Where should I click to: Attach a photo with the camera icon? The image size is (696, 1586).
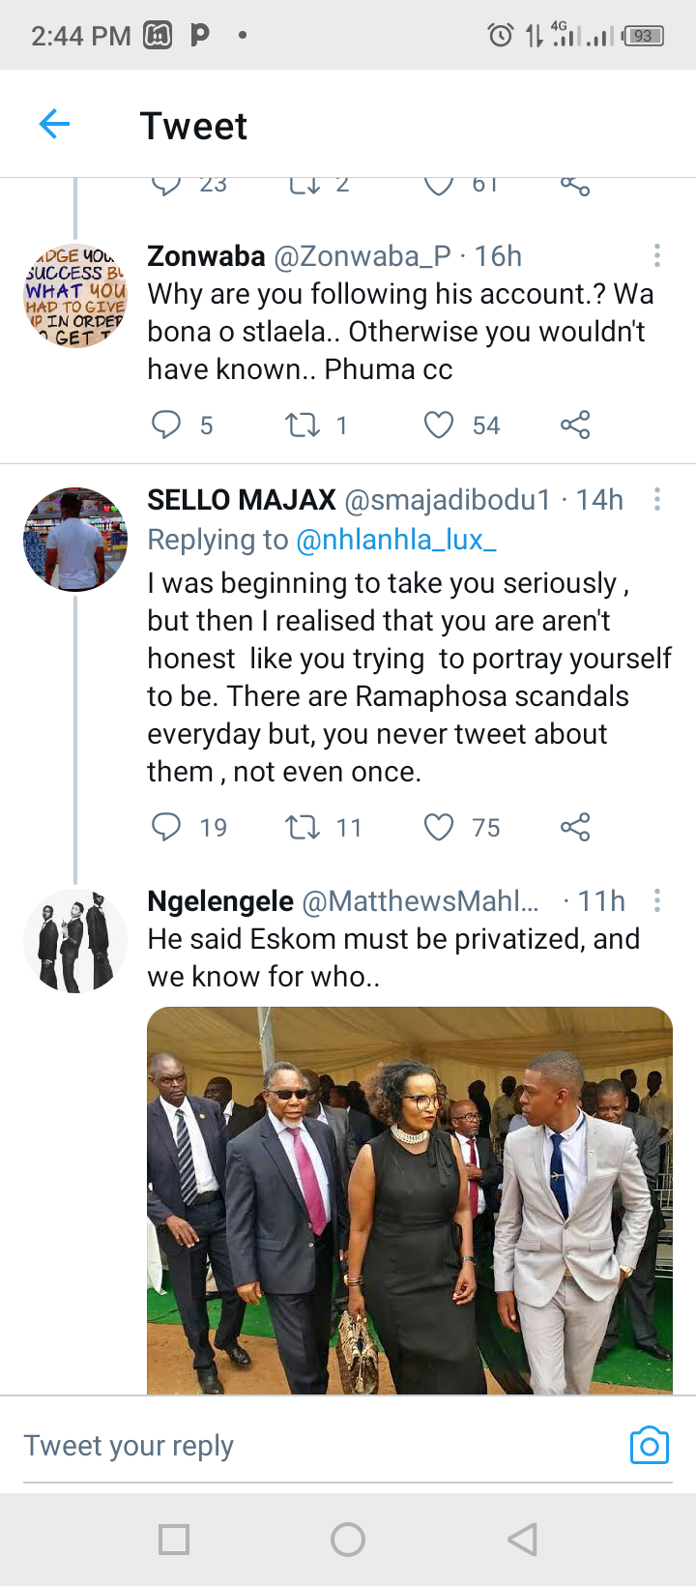coord(650,1445)
